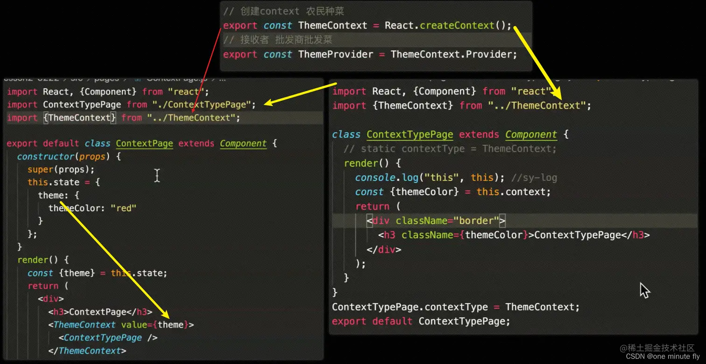Select the line "export const ThemeProvider = ThemeContext.Provider;"

tap(370, 55)
